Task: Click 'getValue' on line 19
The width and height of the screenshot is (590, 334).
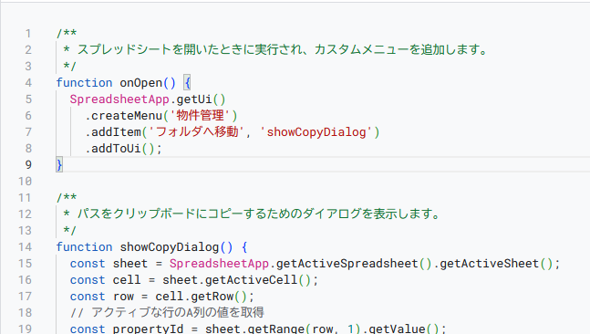Action: [397, 329]
